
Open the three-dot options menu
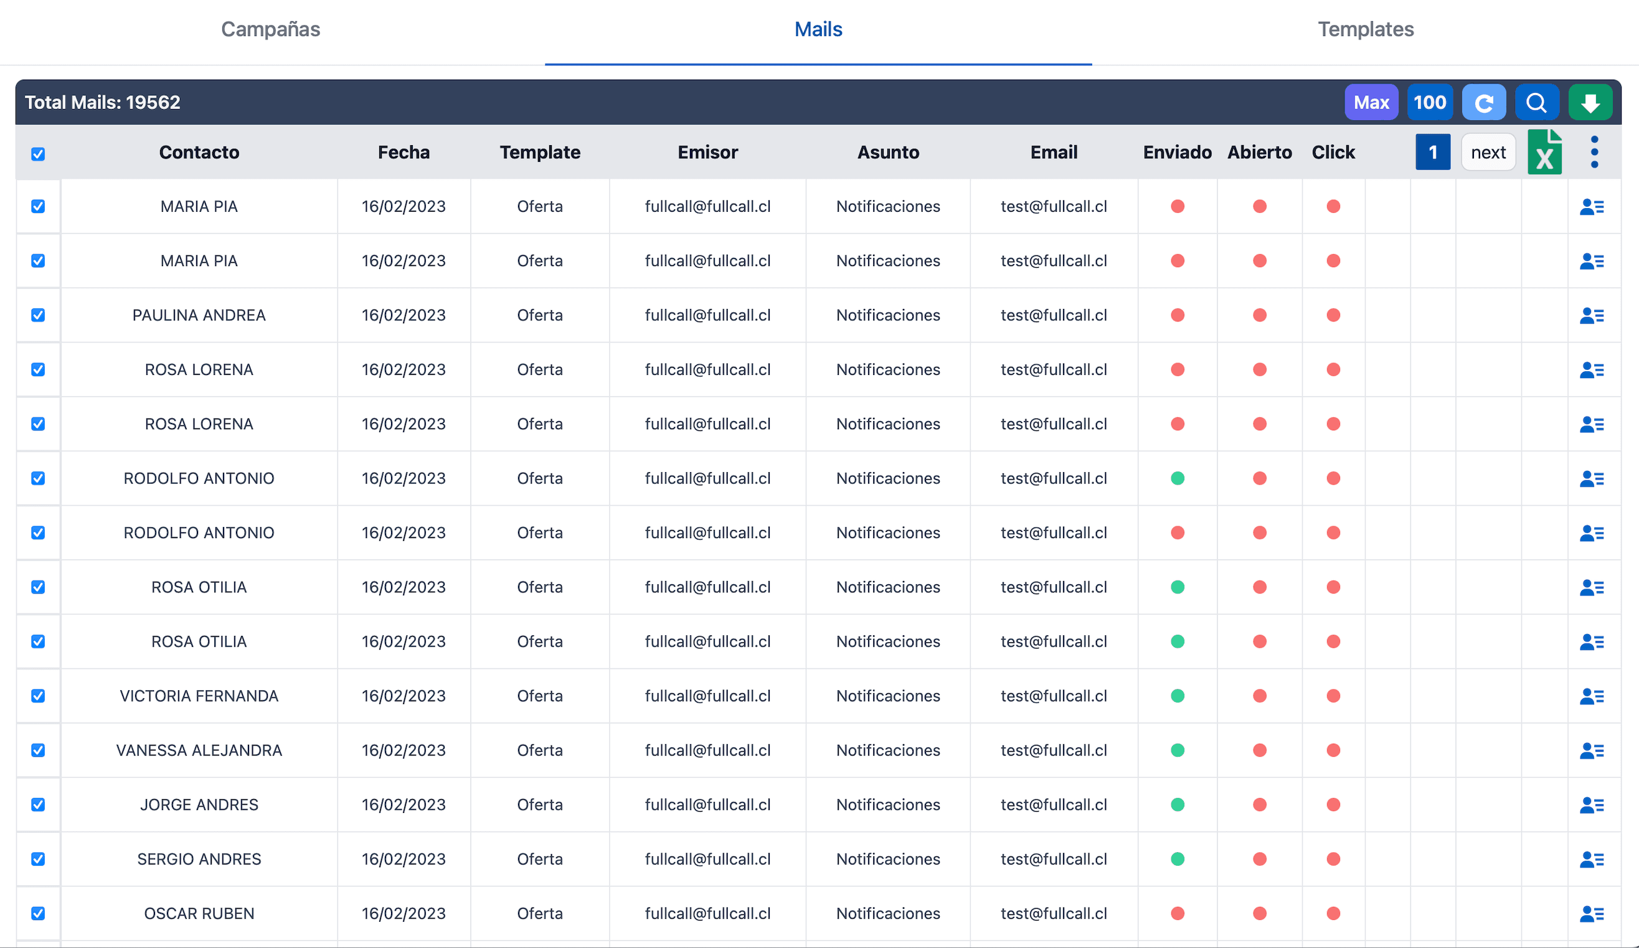tap(1594, 152)
